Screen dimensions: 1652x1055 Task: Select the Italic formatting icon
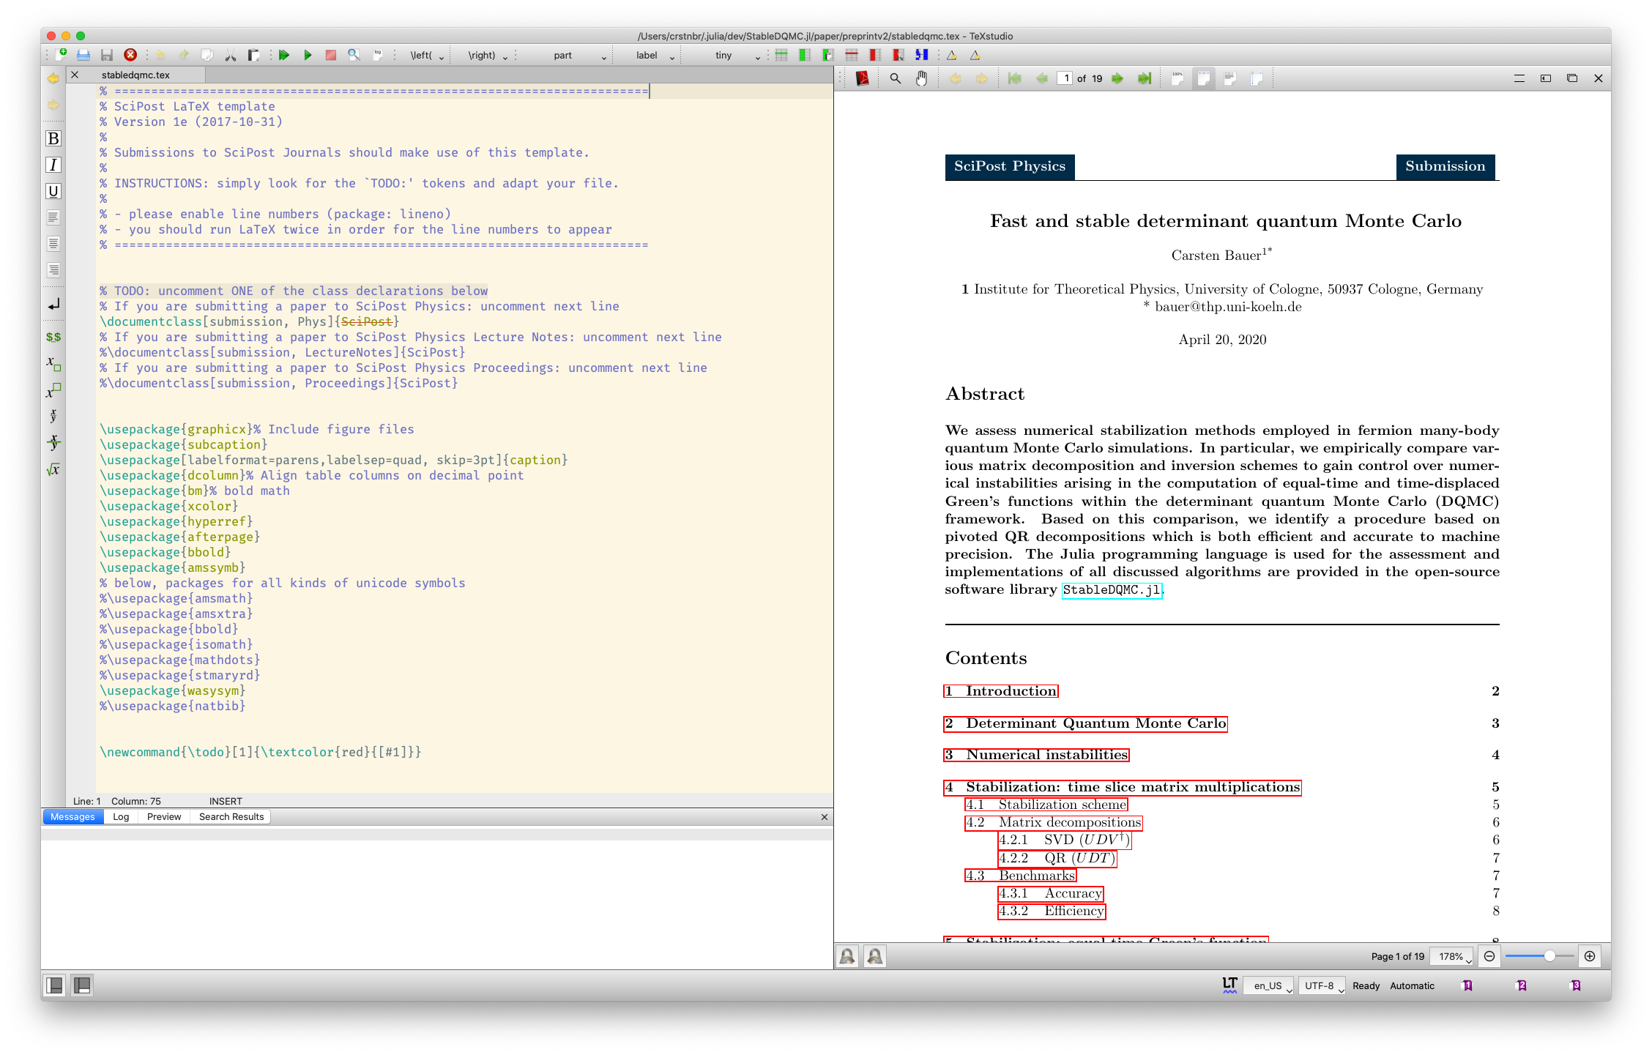[x=53, y=165]
